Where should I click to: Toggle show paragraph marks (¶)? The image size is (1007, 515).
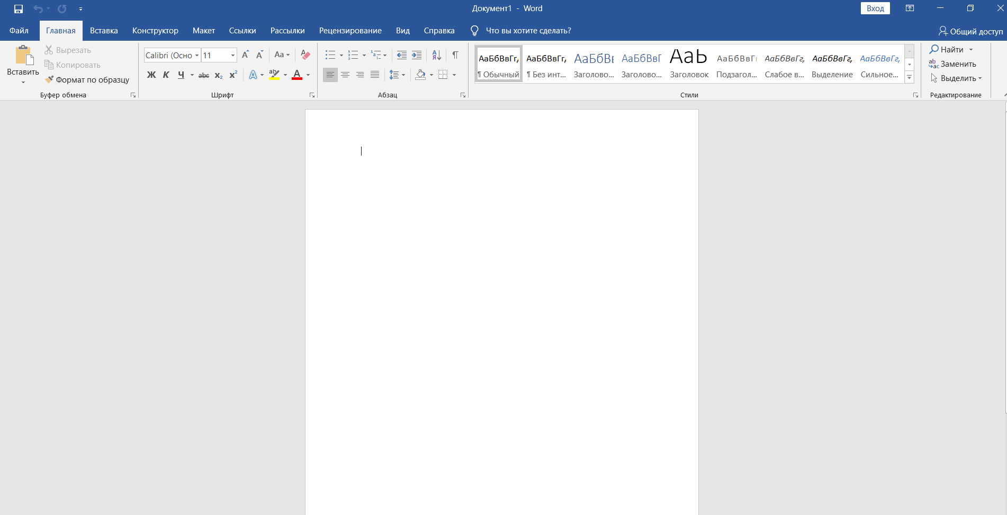455,55
